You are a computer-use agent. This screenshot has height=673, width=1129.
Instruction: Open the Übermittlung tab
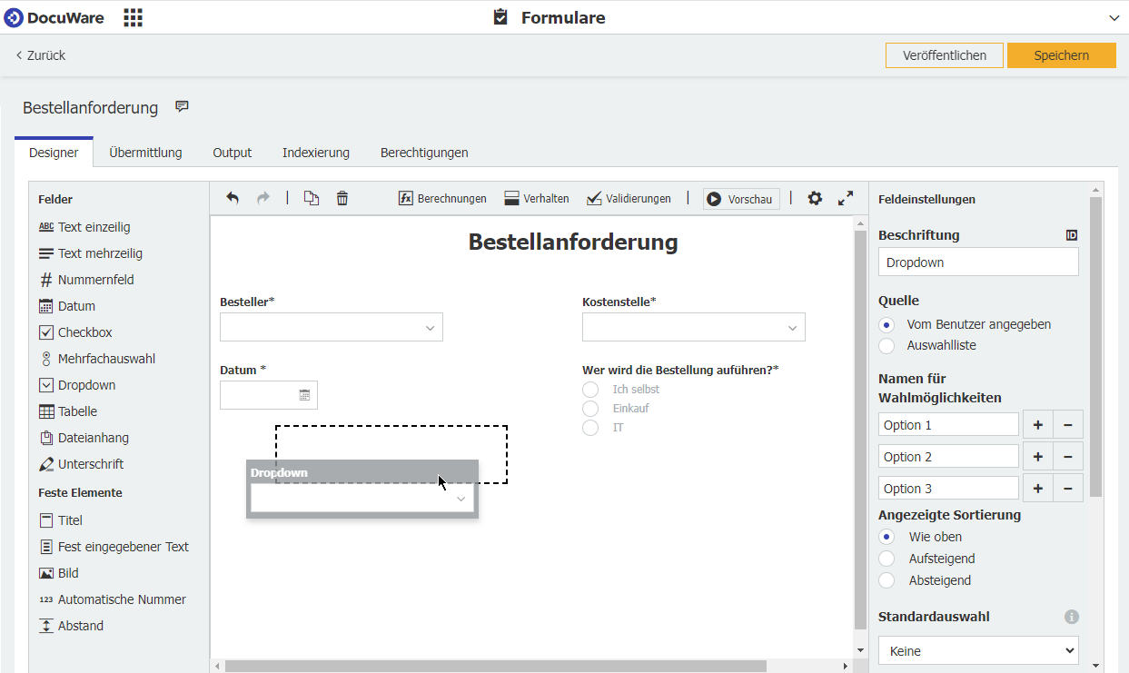coord(145,153)
